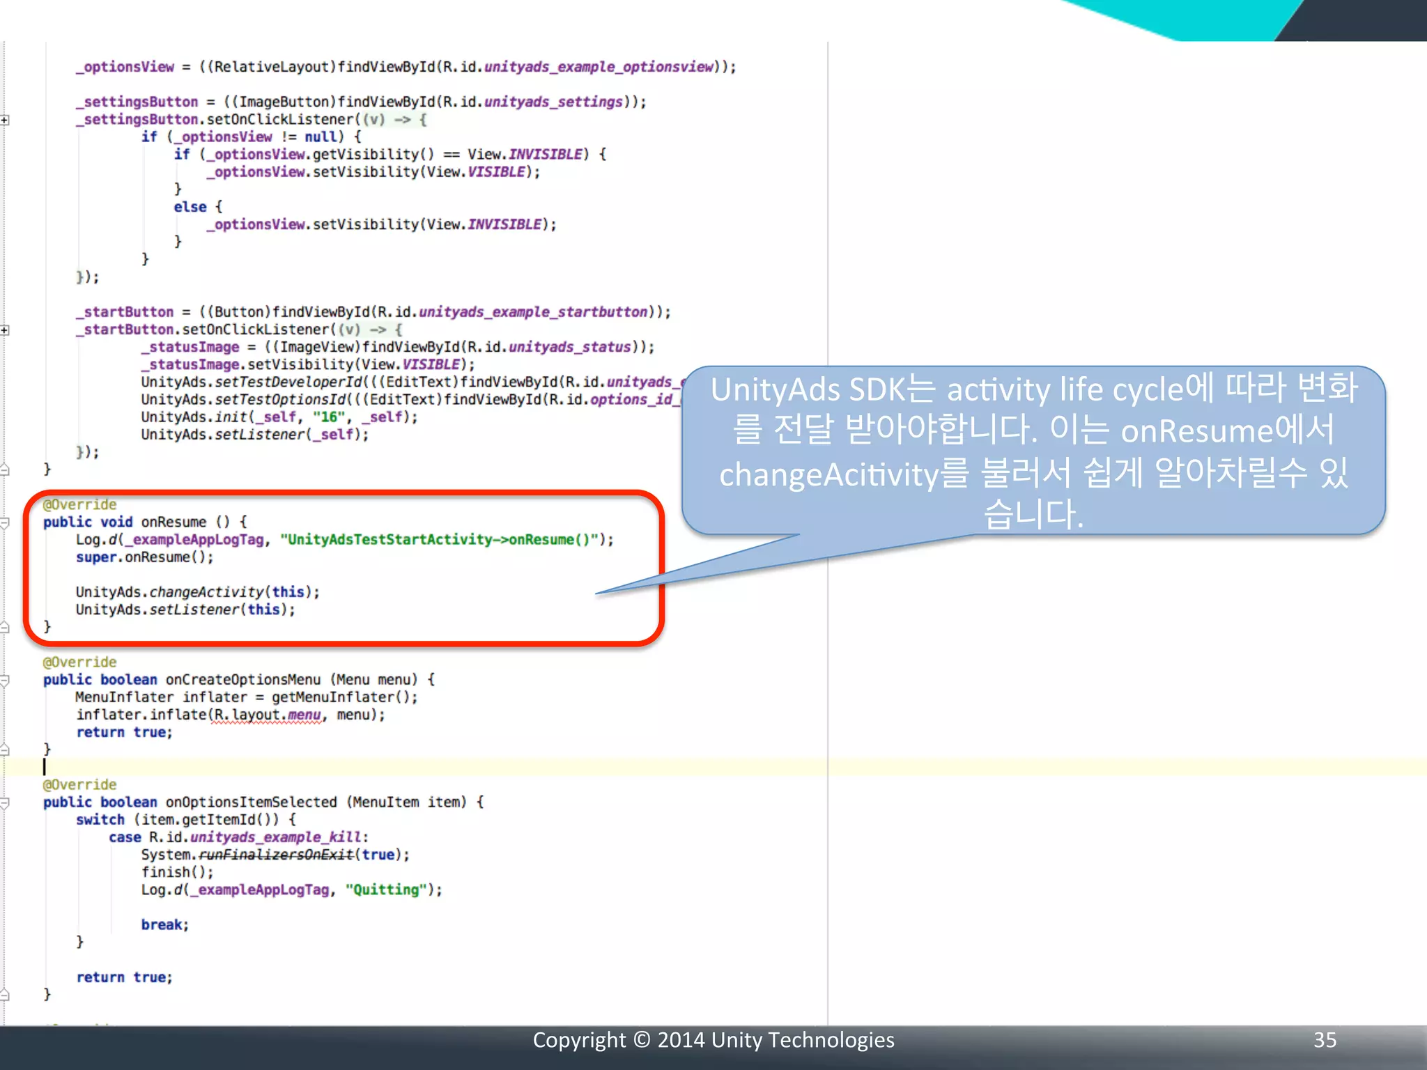The width and height of the screenshot is (1427, 1070).
Task: Click the @Override annotation above onResume
Action: click(x=79, y=504)
